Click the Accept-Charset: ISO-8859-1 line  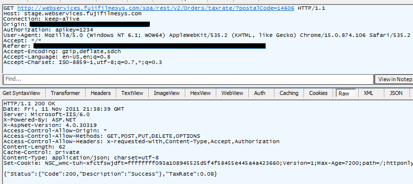(x=83, y=62)
